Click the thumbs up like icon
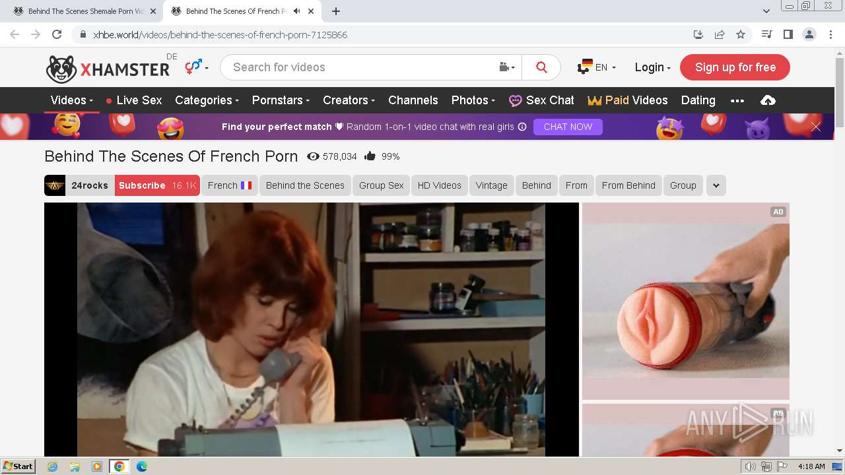Screen dimensions: 845x475 [x=370, y=156]
